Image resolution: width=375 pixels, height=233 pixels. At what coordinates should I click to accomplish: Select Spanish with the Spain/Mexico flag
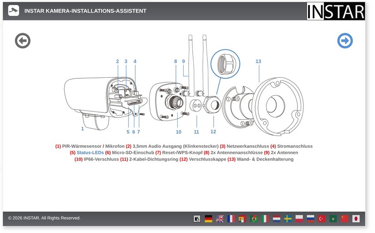[x=242, y=218]
